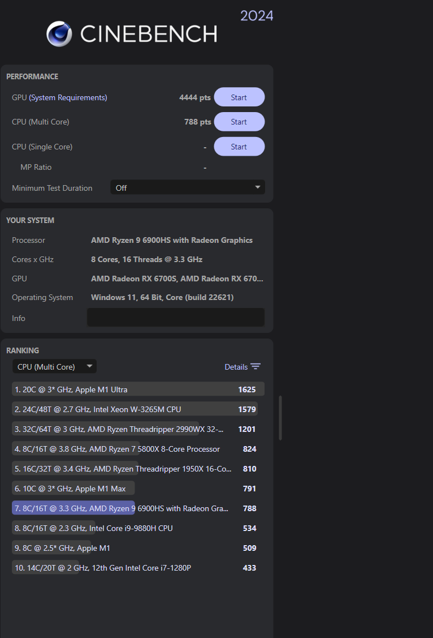Screen dimensions: 433x638
Task: Select the Ryzen 7 5800X ranking row
Action: [138, 449]
